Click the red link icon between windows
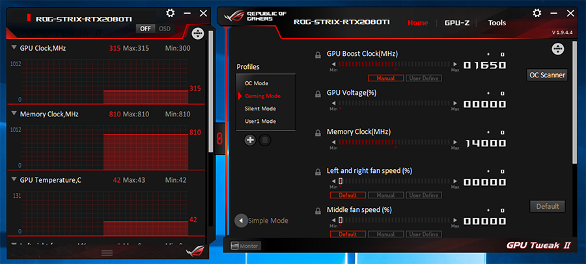Image resolution: width=586 pixels, height=264 pixels. click(x=219, y=137)
